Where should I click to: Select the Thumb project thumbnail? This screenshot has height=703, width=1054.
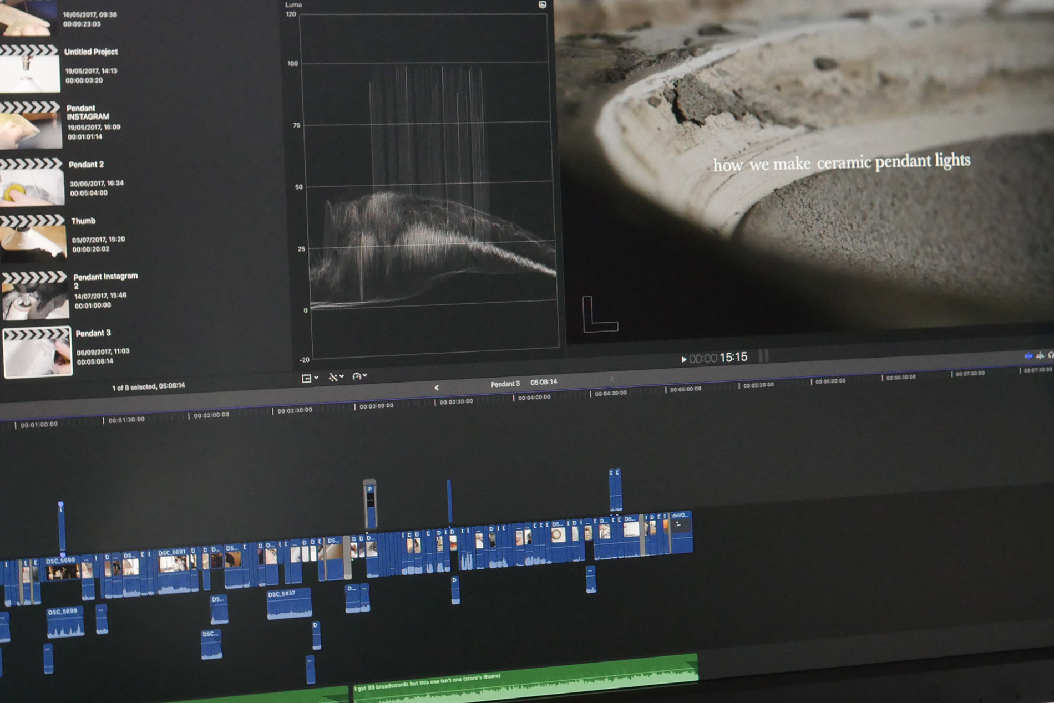pos(33,239)
